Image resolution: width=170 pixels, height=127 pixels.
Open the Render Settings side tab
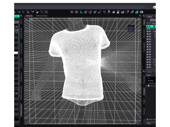(21, 110)
